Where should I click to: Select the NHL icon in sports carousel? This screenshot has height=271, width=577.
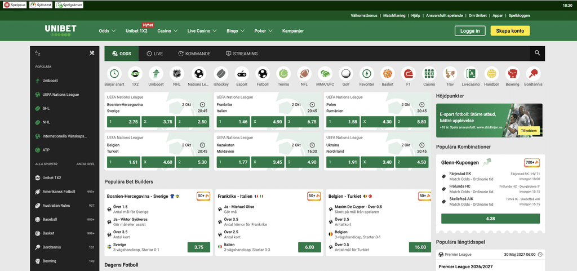point(177,74)
